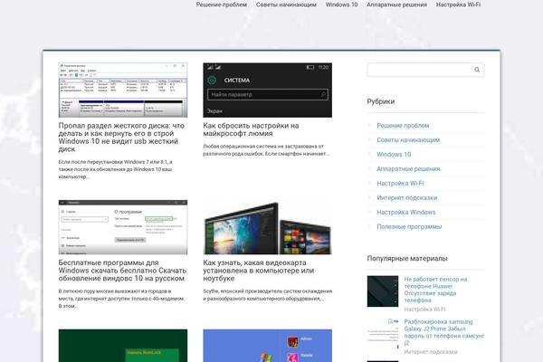The width and height of the screenshot is (543, 362).
Task: Click the Huawei popular post thumbnail
Action: (383, 291)
